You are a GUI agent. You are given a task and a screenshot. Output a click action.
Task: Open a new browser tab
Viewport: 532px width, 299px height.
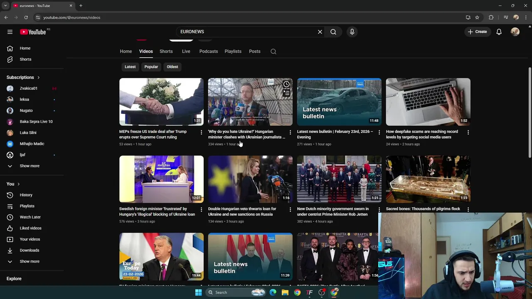[81, 6]
